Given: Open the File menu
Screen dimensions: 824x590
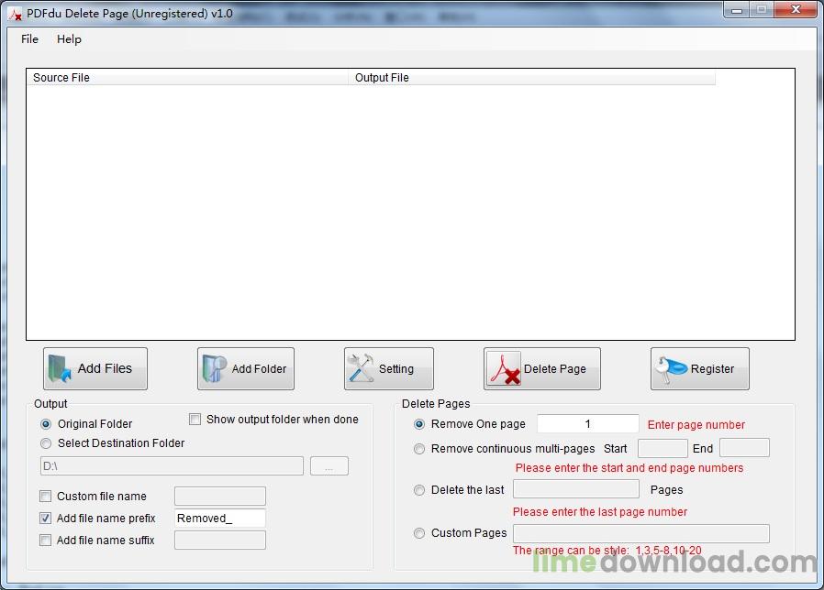Looking at the screenshot, I should (29, 39).
